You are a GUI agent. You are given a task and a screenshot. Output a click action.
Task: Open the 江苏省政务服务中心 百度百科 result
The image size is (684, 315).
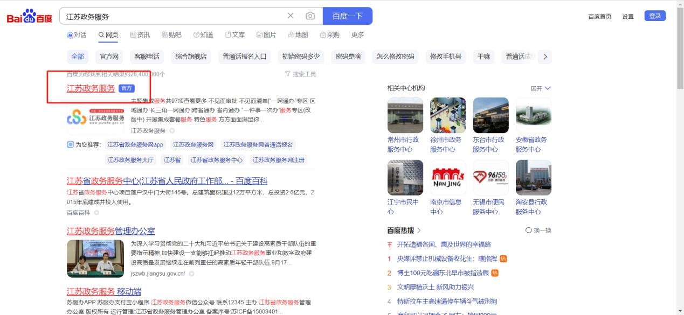point(167,181)
